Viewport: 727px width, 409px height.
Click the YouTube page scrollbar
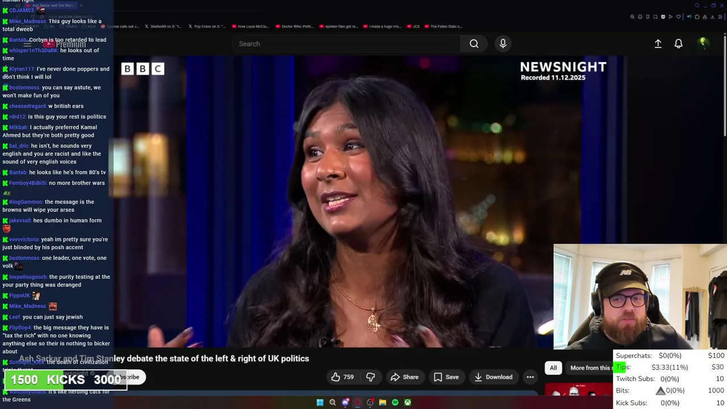[724, 85]
